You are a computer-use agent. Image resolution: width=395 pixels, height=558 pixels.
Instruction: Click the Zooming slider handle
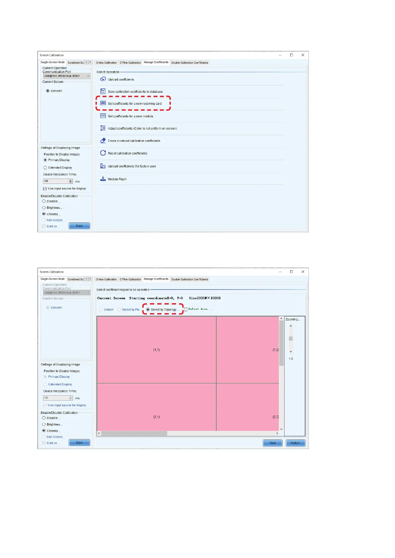coord(291,338)
